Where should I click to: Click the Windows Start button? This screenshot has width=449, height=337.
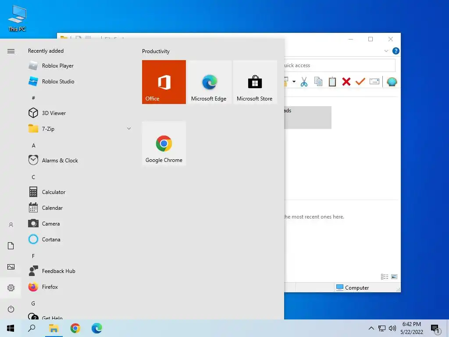11,328
